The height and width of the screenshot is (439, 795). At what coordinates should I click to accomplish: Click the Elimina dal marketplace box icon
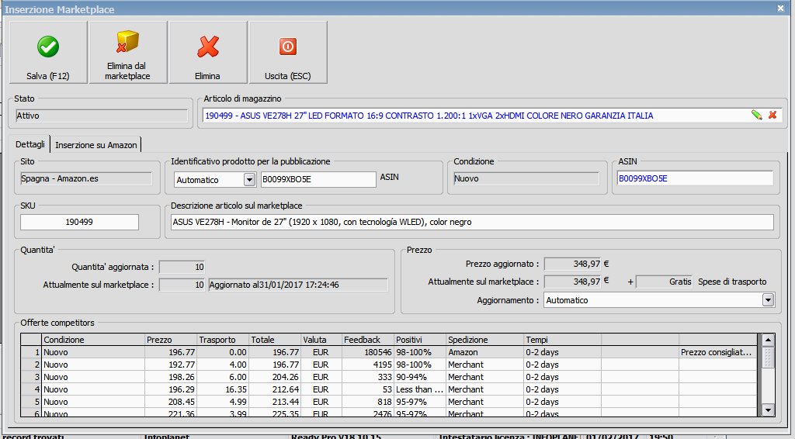click(127, 42)
